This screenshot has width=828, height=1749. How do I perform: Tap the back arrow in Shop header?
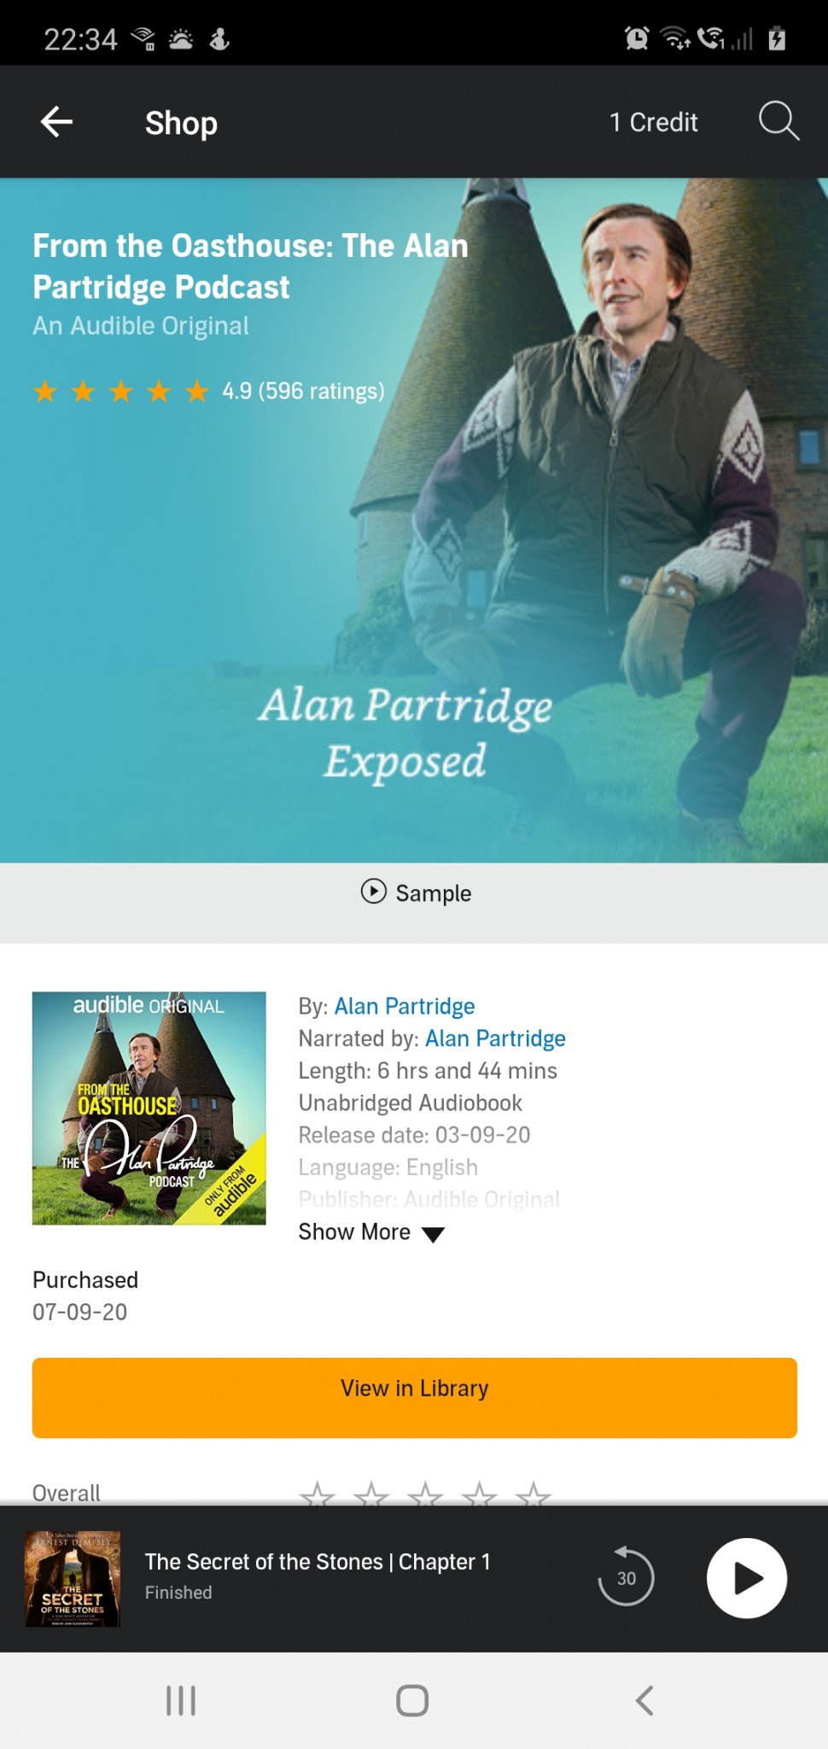[56, 122]
